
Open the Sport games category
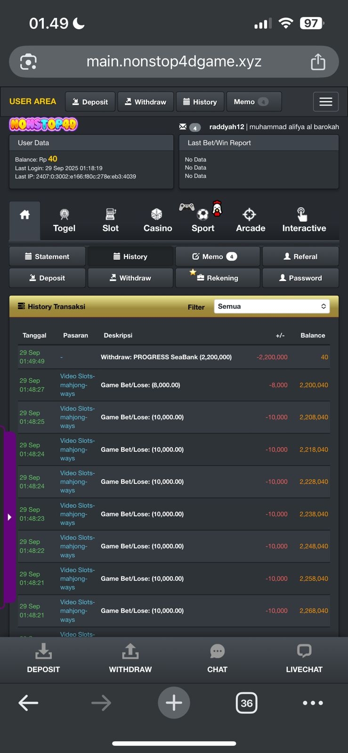click(x=202, y=221)
